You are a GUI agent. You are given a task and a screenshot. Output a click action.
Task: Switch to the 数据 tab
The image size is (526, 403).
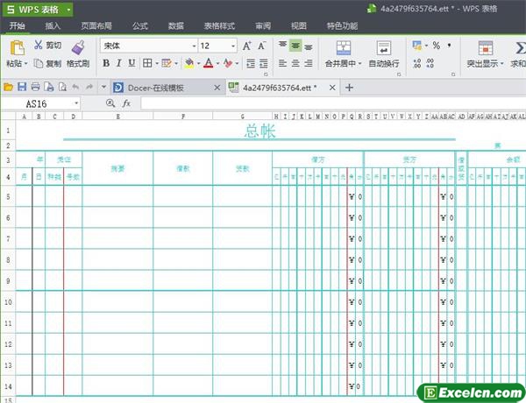pos(176,25)
